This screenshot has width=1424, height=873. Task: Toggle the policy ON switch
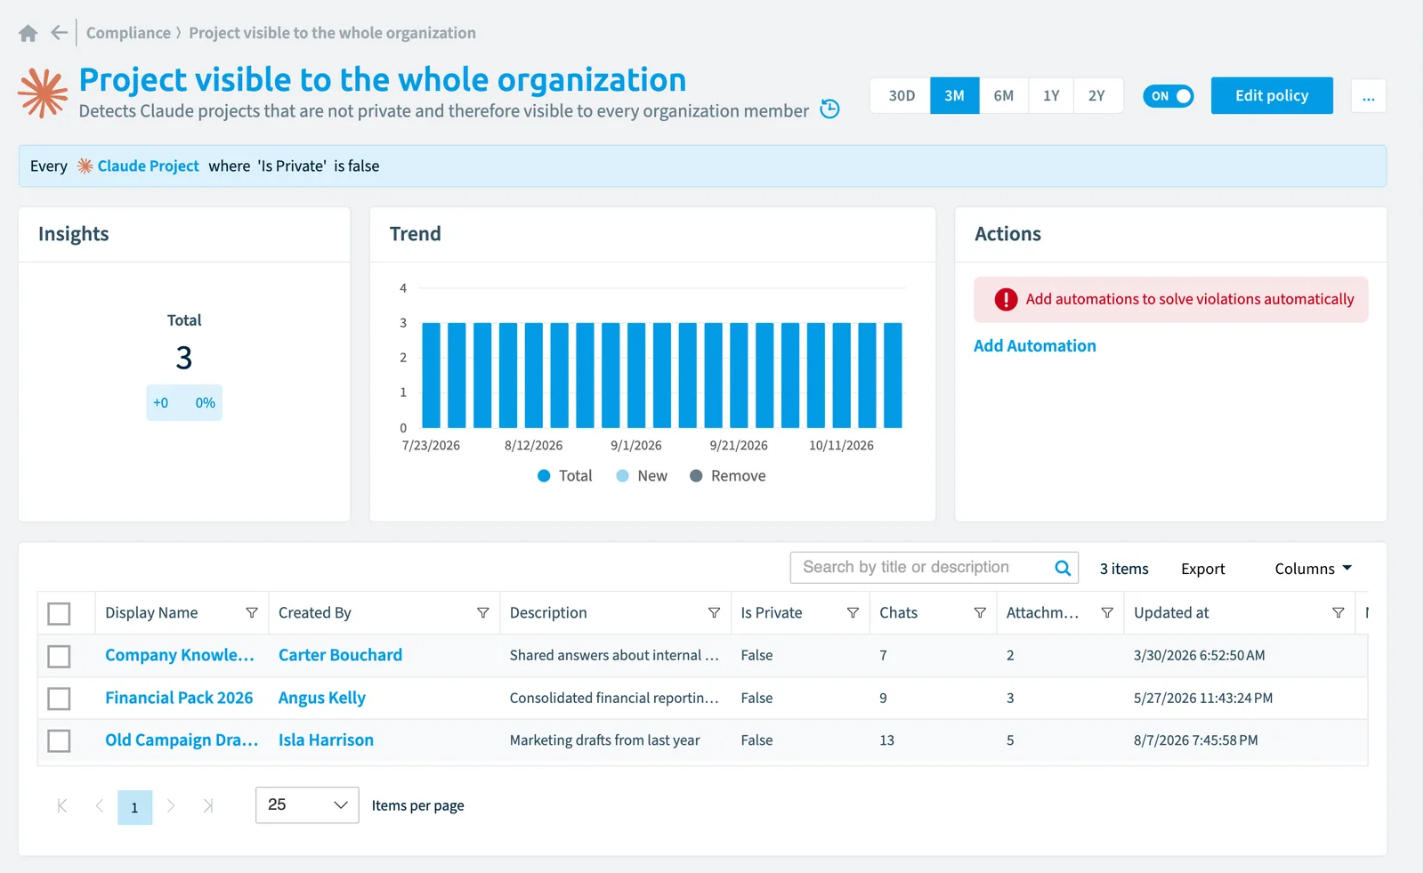(x=1168, y=96)
